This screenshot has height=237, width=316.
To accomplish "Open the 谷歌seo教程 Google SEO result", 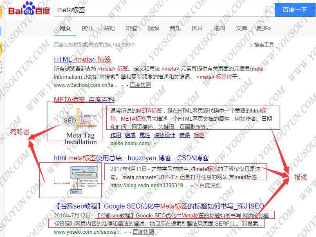I will click(159, 206).
